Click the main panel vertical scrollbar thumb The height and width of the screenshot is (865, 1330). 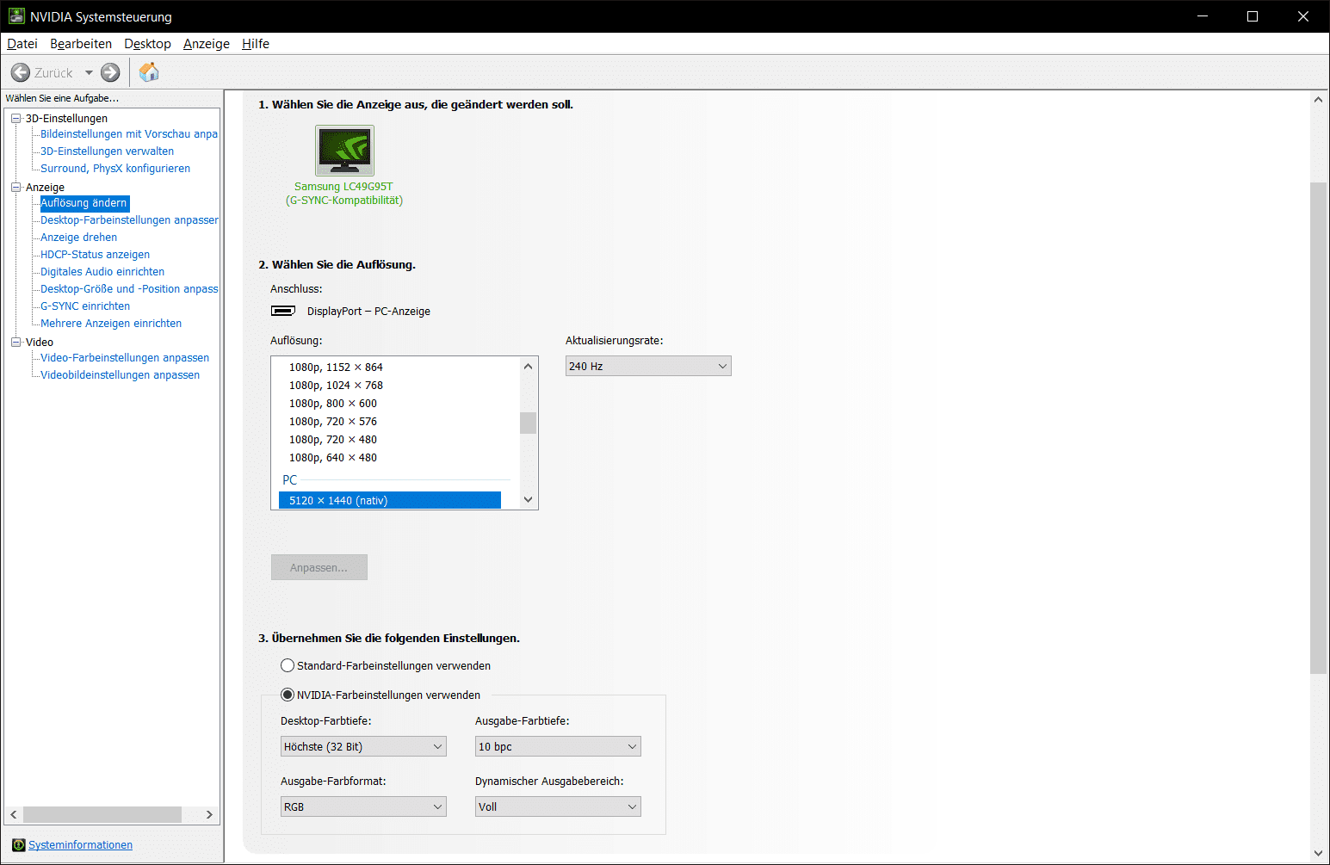1318,428
